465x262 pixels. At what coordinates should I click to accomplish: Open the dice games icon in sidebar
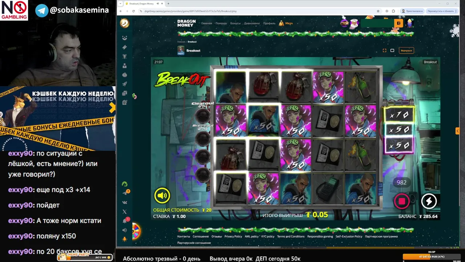pos(125,94)
